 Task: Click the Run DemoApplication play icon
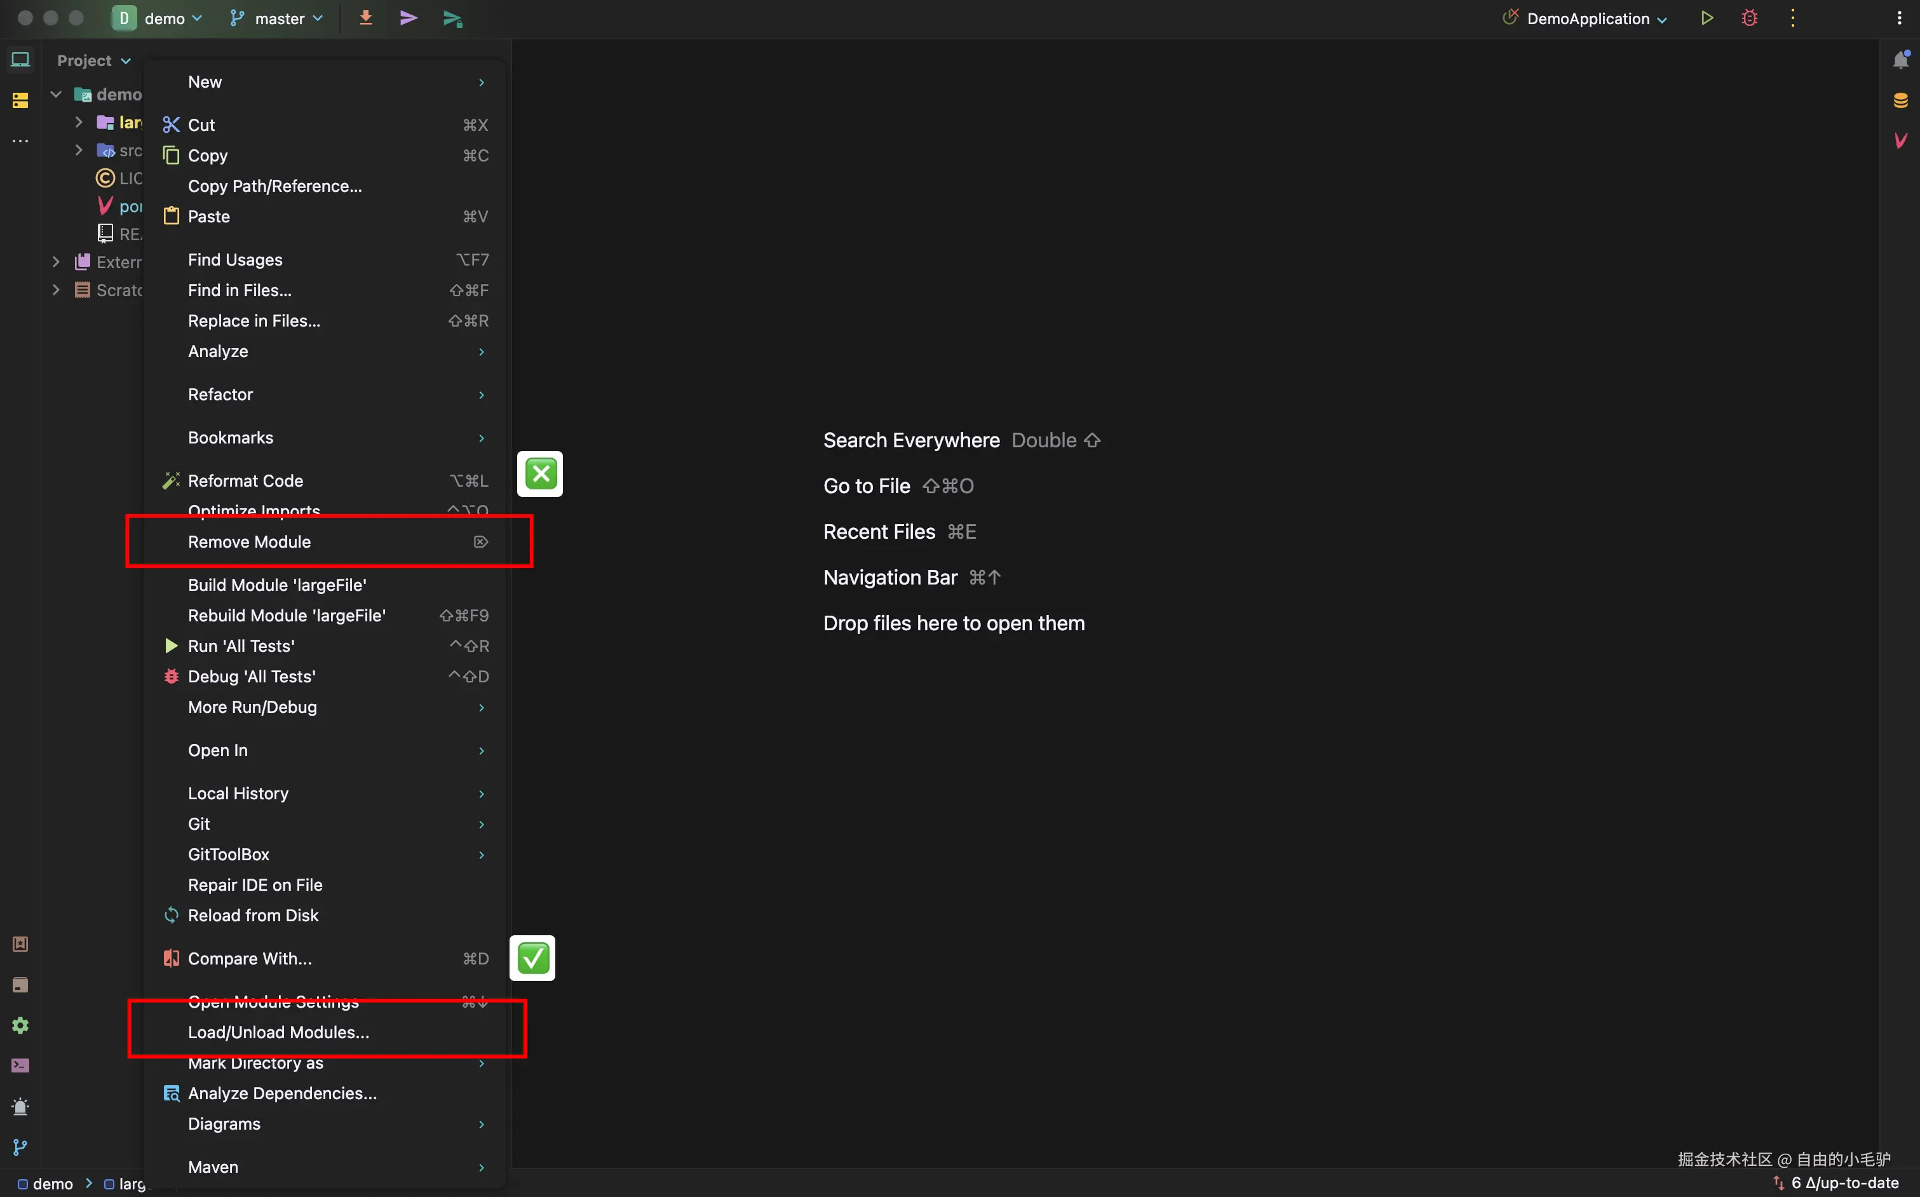1707,18
